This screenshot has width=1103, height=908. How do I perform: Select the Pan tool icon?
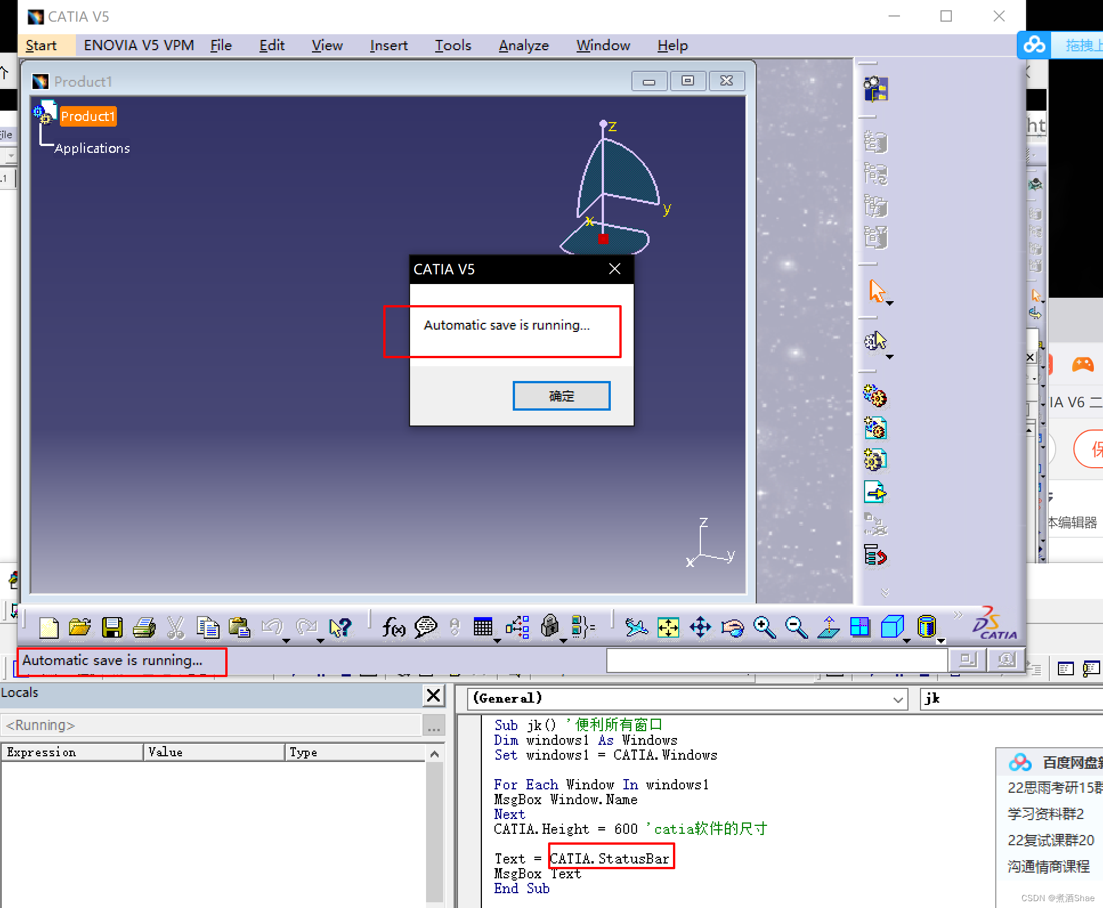point(700,628)
